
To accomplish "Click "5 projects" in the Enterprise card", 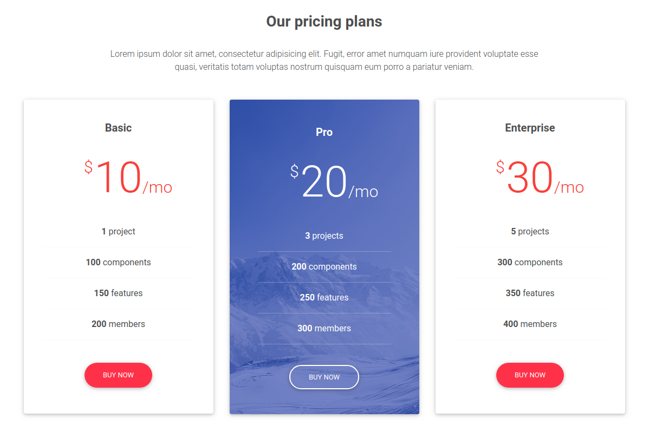I will tap(530, 231).
